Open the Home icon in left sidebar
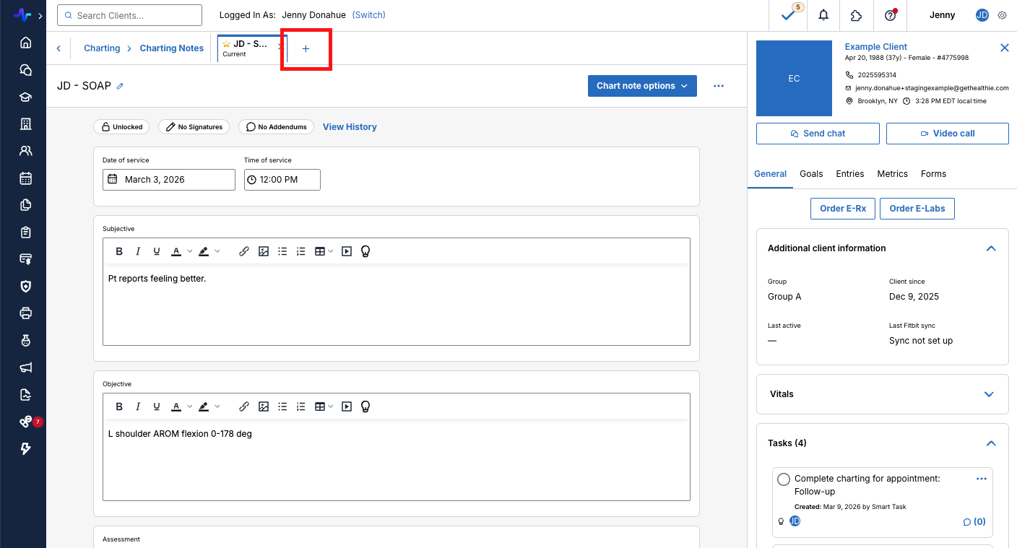Viewport: 1017px width, 548px height. click(26, 43)
